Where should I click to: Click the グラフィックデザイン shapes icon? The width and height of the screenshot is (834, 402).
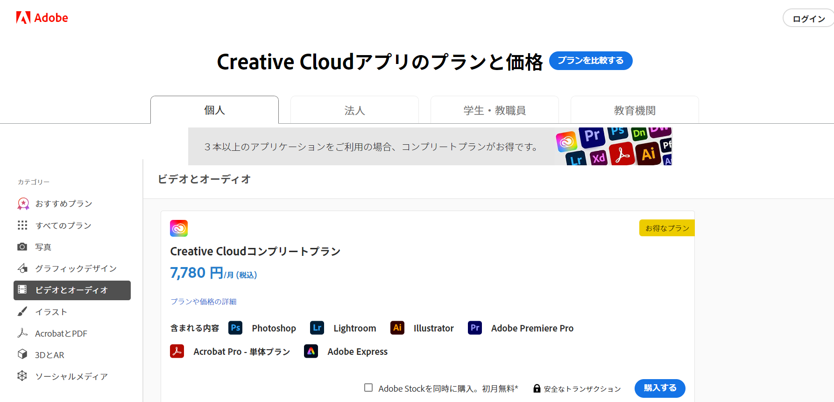pos(22,268)
